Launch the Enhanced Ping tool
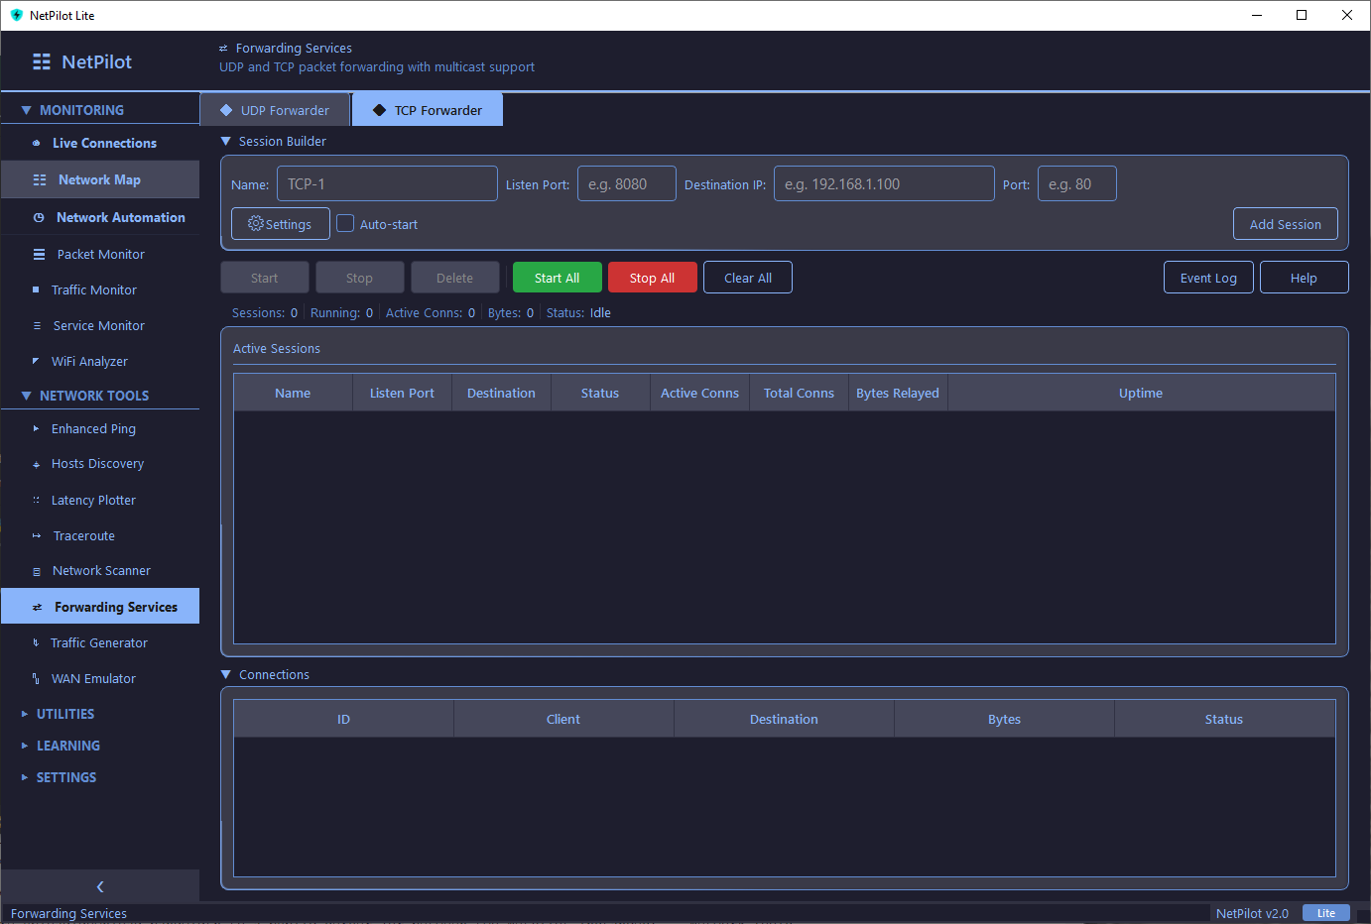 click(x=92, y=428)
